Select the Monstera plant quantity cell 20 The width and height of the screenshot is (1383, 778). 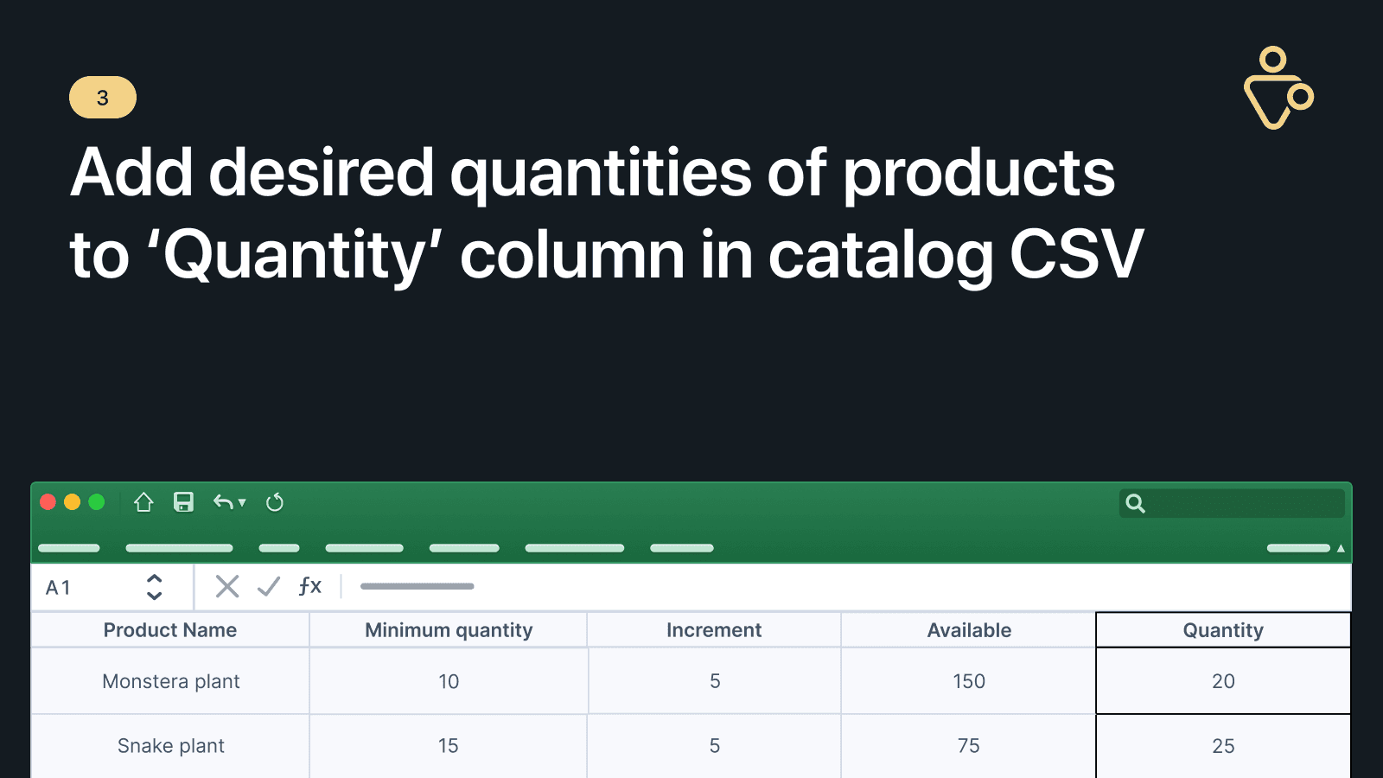[1223, 681]
